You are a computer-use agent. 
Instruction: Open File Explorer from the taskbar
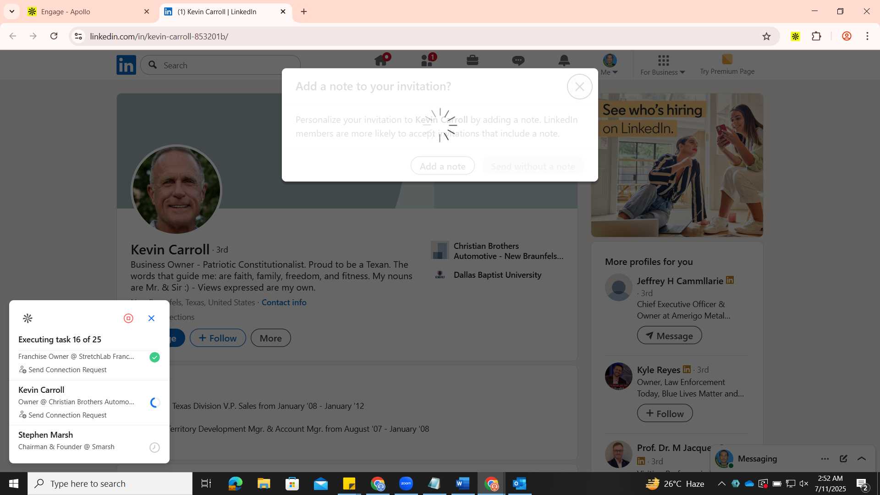pyautogui.click(x=264, y=484)
